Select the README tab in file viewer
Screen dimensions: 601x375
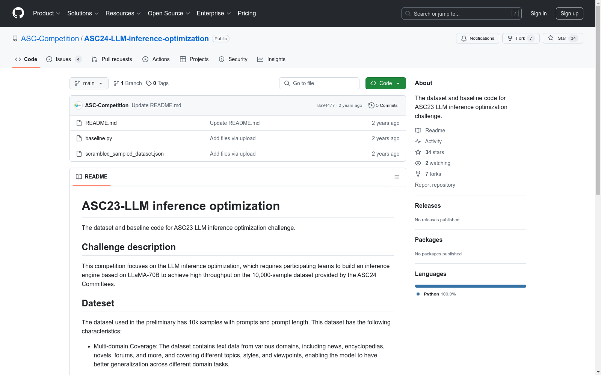pyautogui.click(x=92, y=177)
